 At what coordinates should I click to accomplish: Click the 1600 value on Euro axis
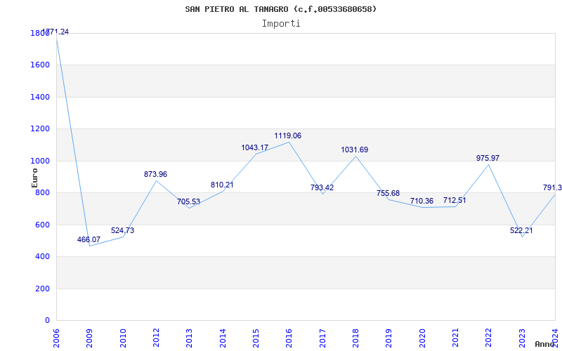point(40,65)
